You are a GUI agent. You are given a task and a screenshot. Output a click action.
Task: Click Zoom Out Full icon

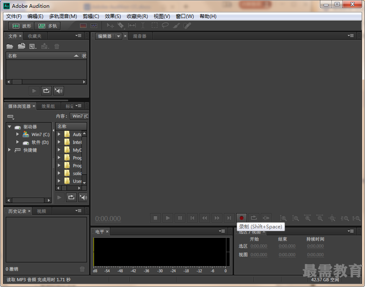click(x=332, y=218)
